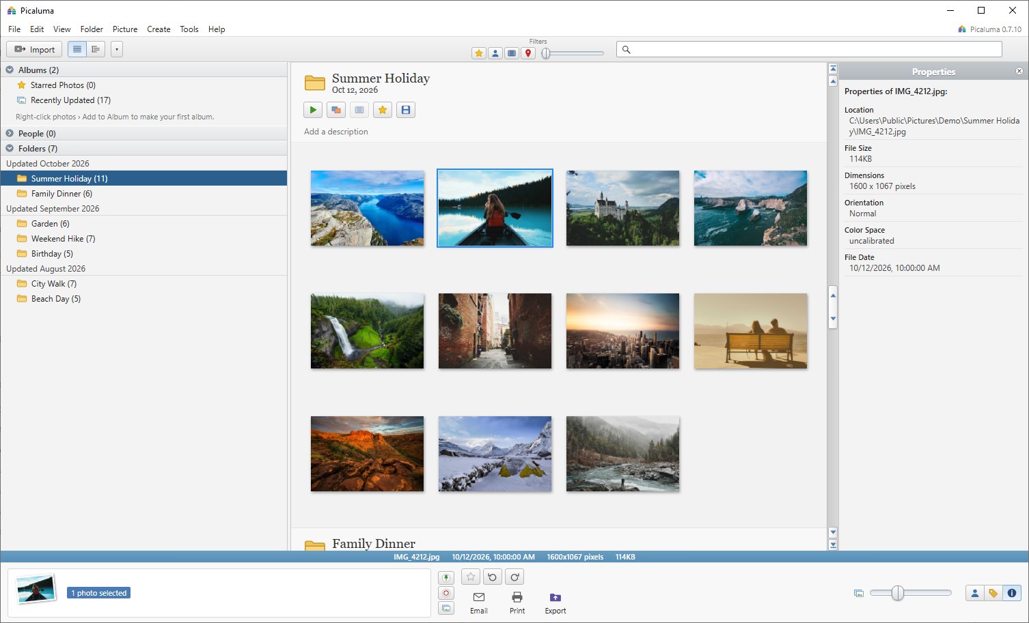Open the Tools menu
The image size is (1029, 623).
pos(189,29)
